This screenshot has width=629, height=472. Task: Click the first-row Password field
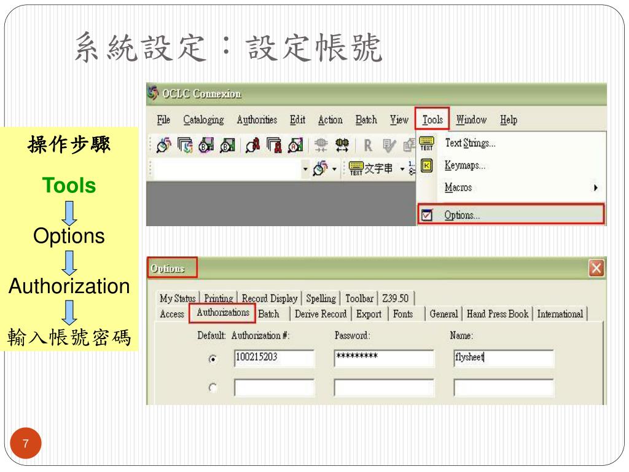384,358
